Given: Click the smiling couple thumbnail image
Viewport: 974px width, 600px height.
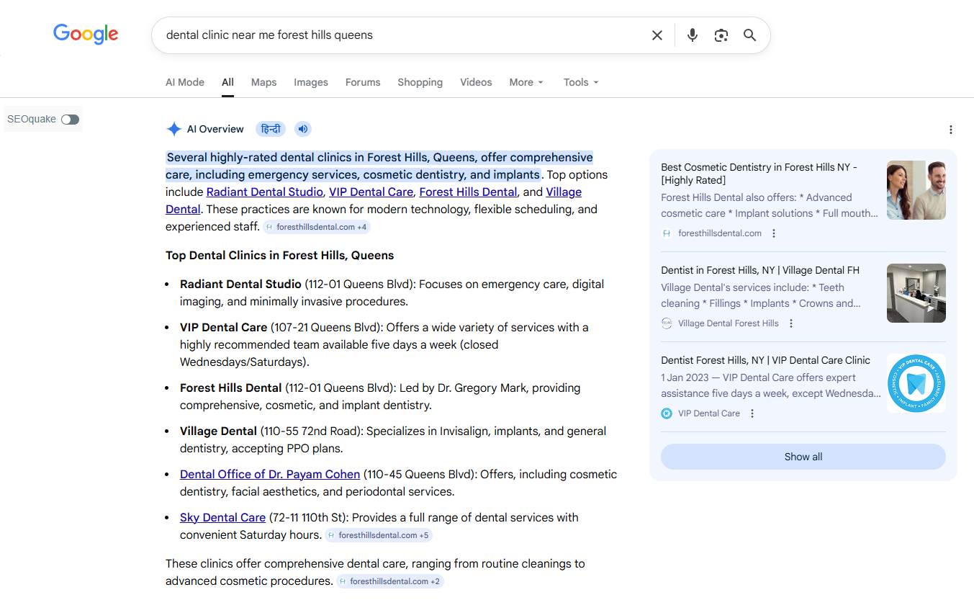Looking at the screenshot, I should click(x=916, y=190).
